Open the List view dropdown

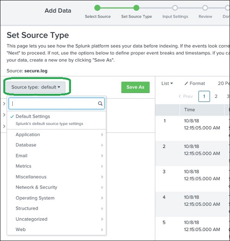click(167, 84)
